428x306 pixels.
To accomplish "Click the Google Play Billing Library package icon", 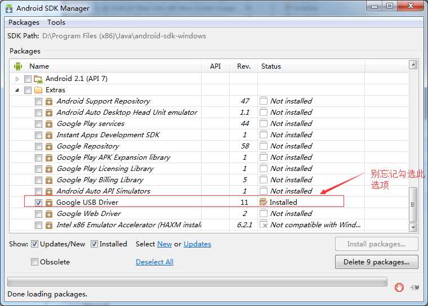I will coord(49,180).
